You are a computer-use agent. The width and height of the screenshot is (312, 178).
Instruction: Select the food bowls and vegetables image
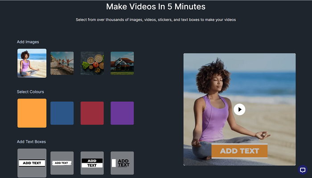[92, 63]
